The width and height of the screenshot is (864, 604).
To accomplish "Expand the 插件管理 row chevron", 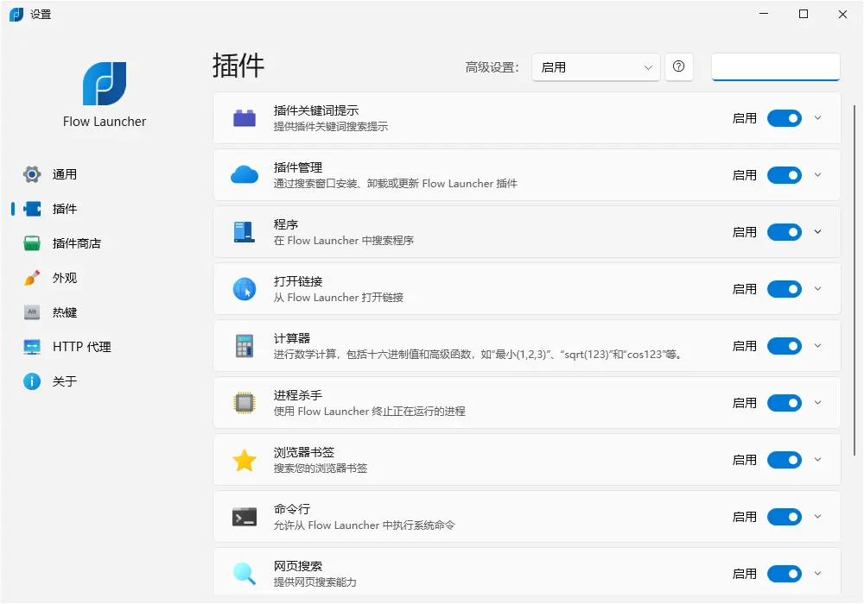I will tap(817, 175).
